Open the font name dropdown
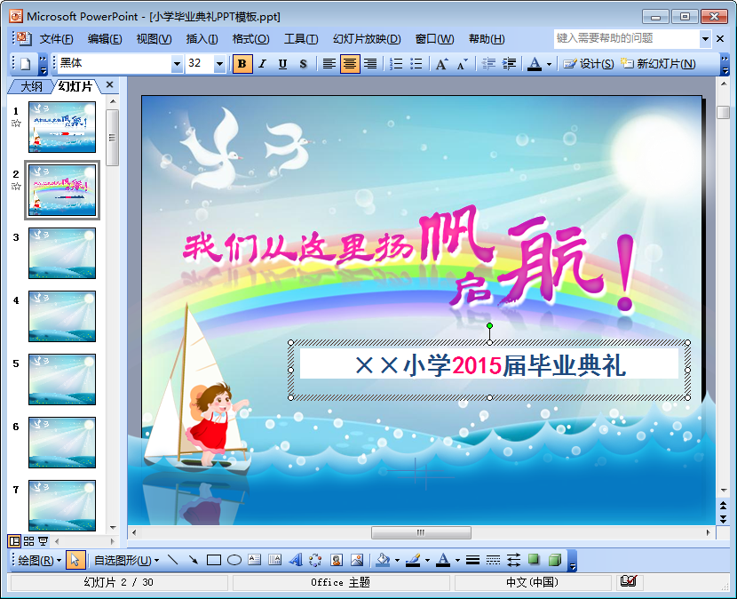The image size is (737, 599). click(177, 64)
